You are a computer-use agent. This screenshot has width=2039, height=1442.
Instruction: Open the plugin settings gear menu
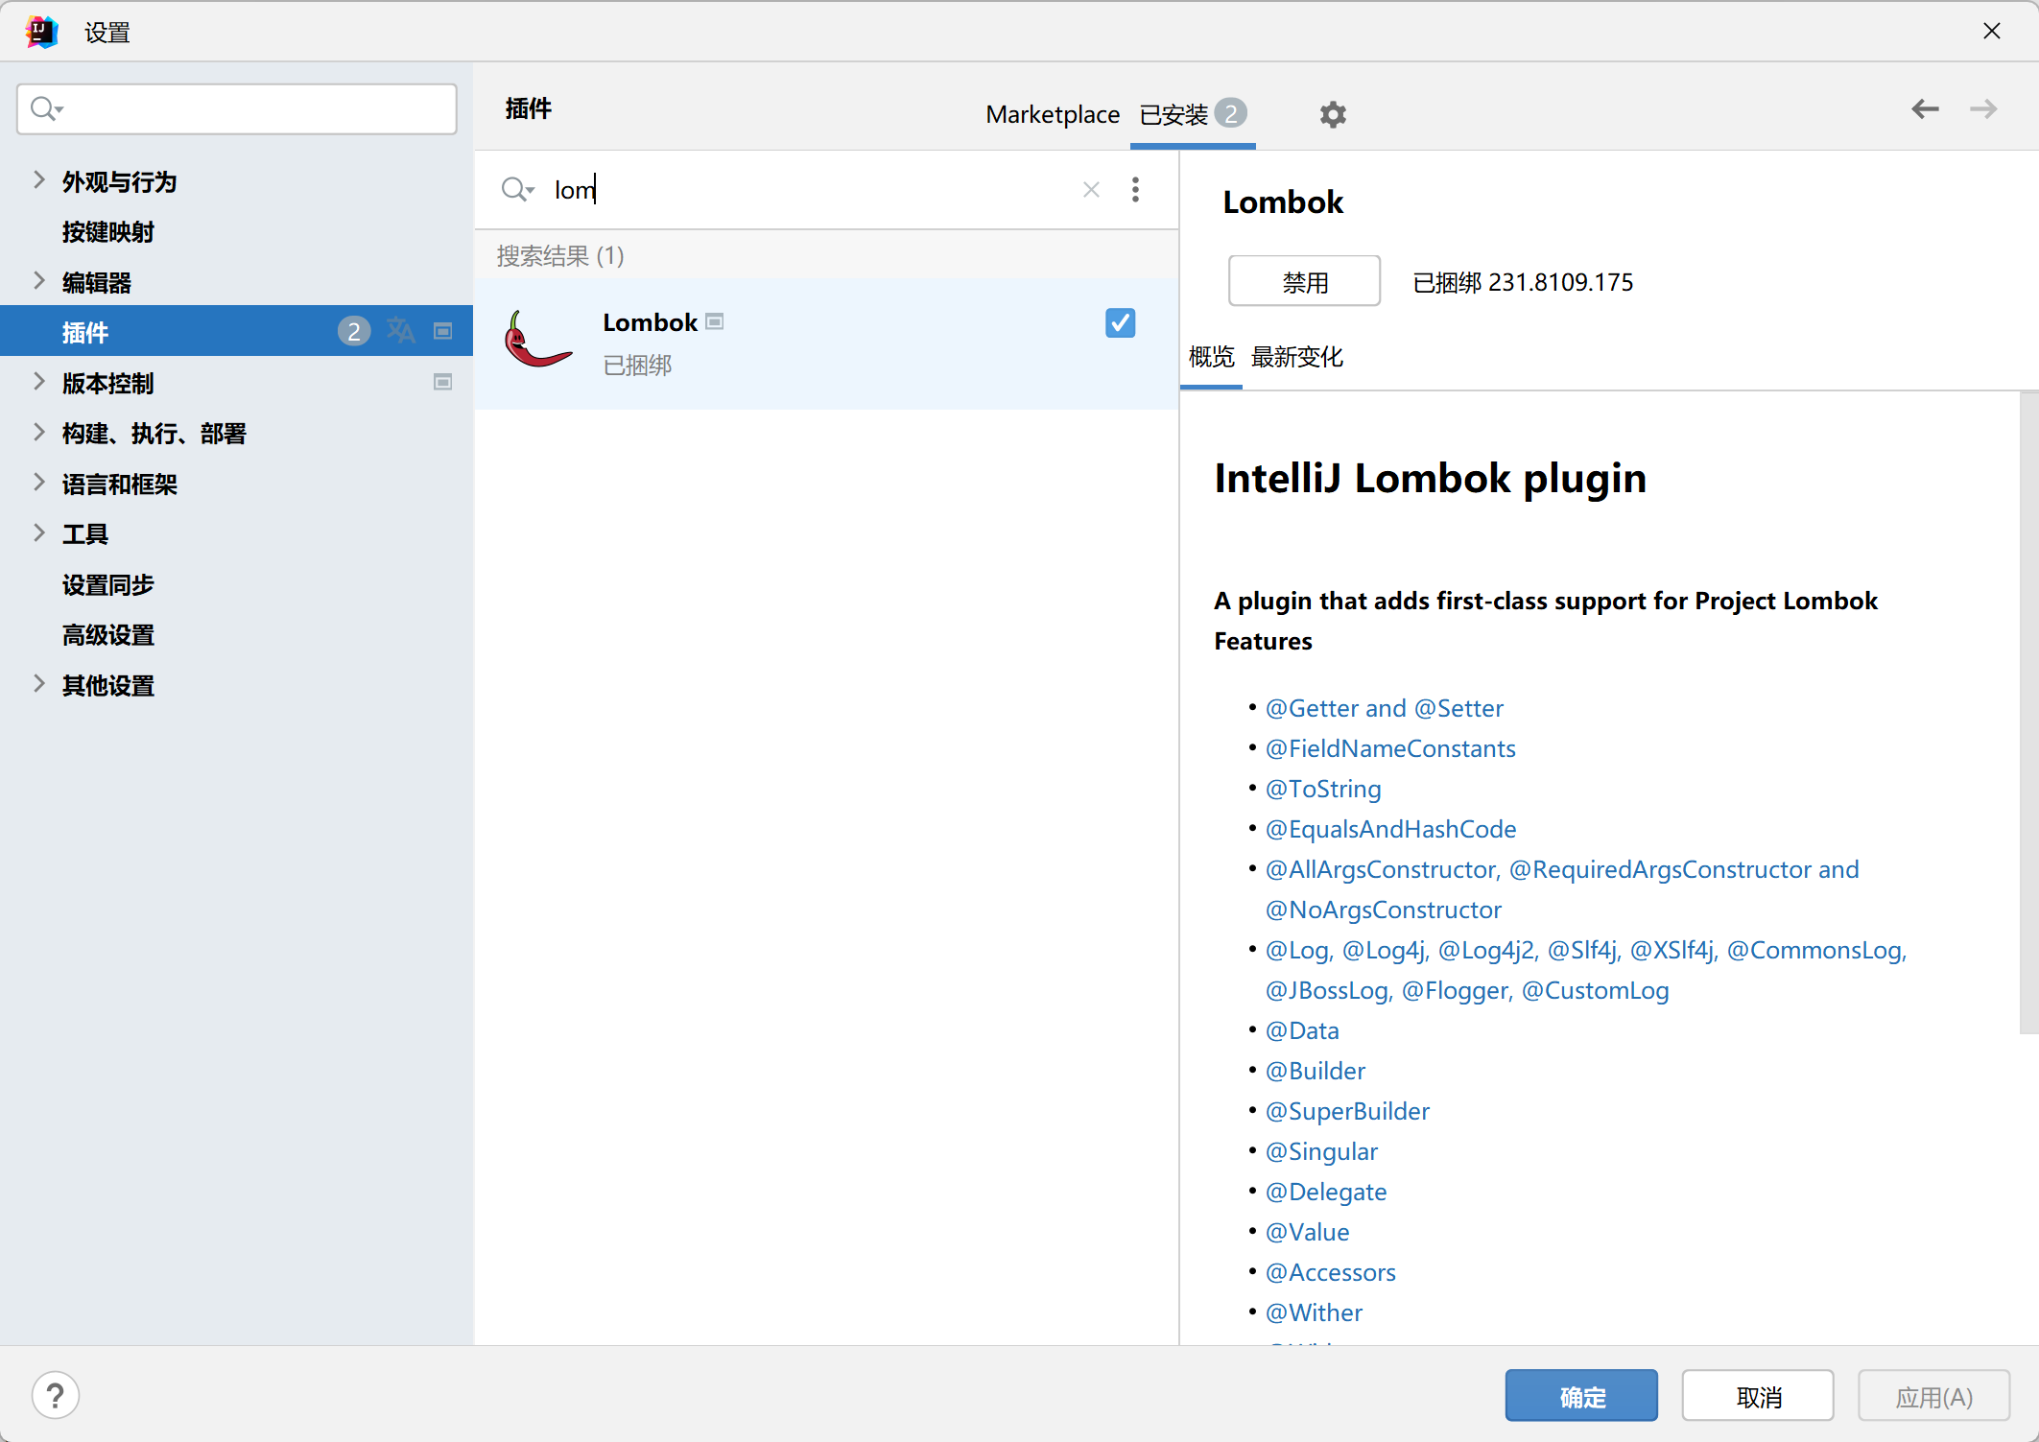pyautogui.click(x=1333, y=114)
